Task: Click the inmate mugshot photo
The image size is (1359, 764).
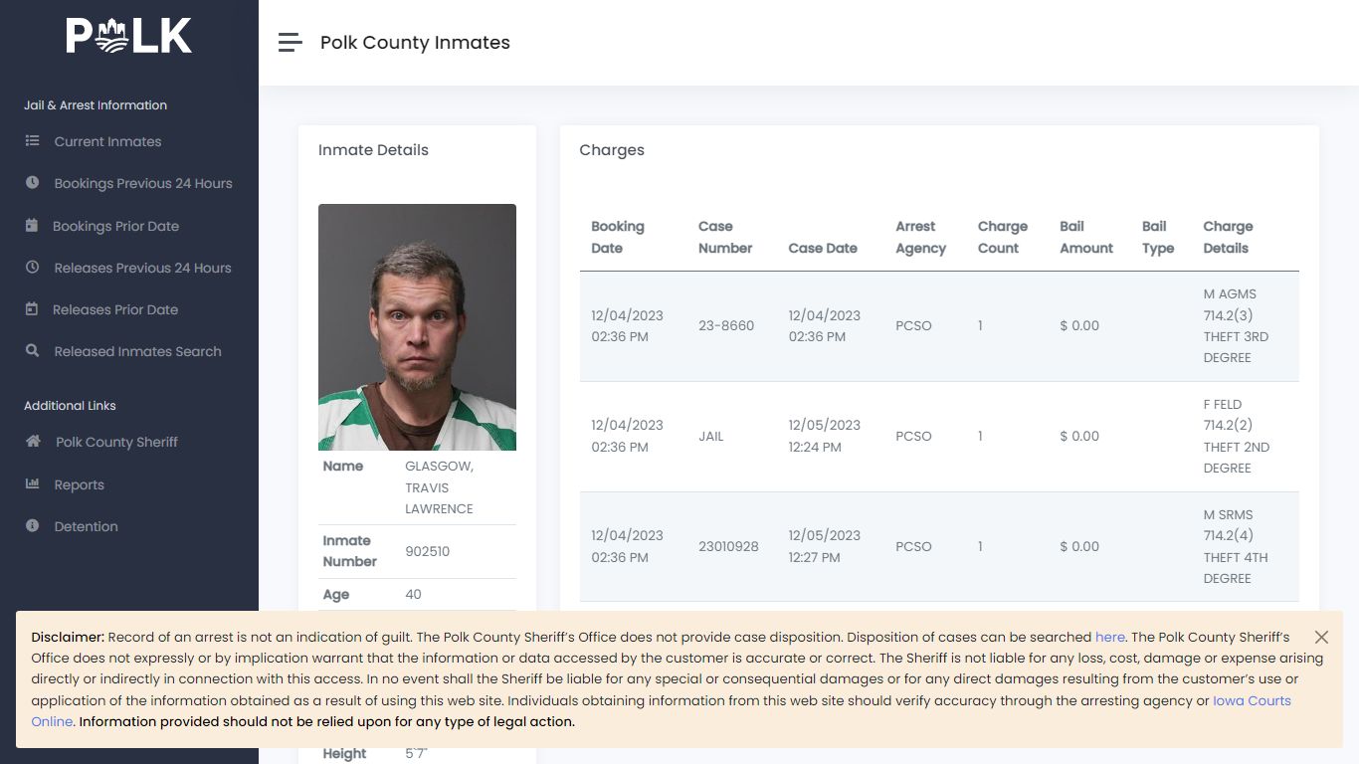Action: pos(417,327)
